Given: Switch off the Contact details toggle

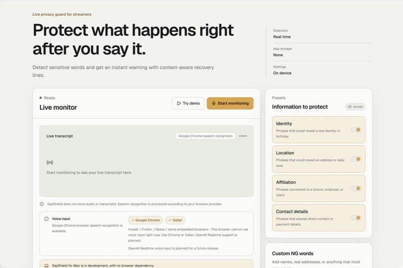Looking at the screenshot, I should pos(356,218).
